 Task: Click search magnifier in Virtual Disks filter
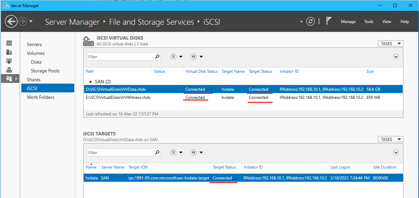157,57
